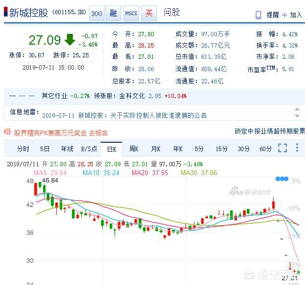Open the 问股 link
The width and height of the screenshot is (305, 285).
click(172, 12)
